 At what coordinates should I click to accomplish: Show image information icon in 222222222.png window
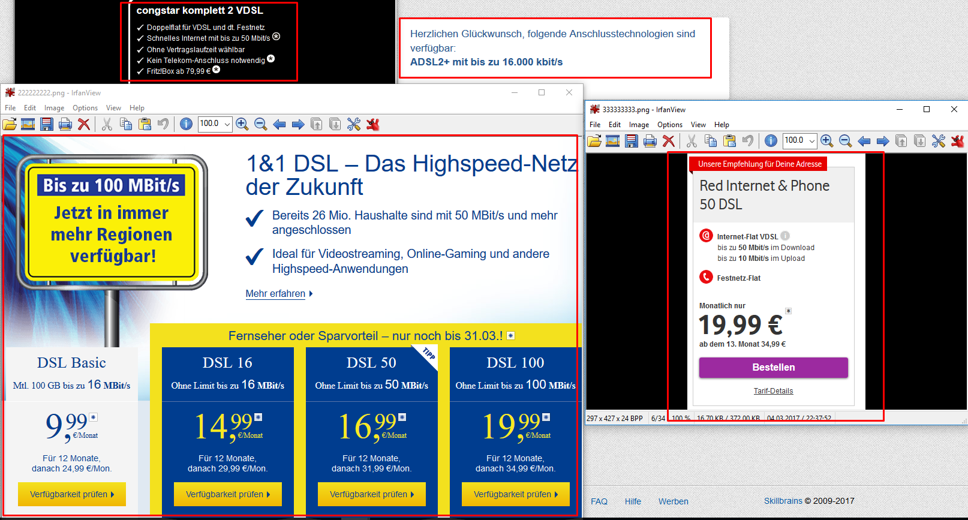186,124
